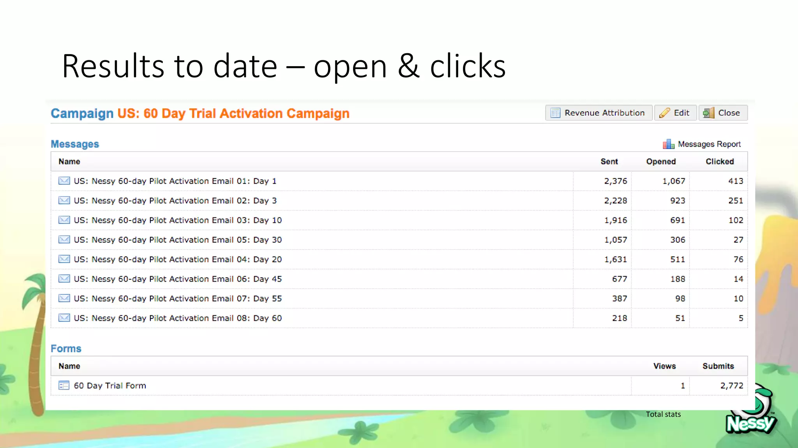Click opened value 923 for Email 02

(678, 201)
